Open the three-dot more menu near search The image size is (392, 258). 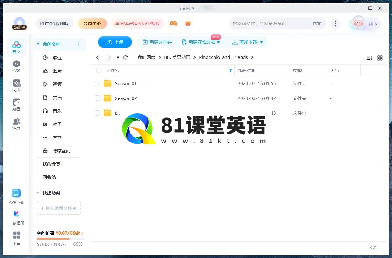pos(335,24)
